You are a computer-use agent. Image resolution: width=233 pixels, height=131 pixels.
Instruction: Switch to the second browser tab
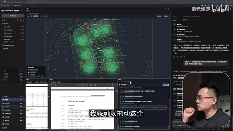click(36, 2)
